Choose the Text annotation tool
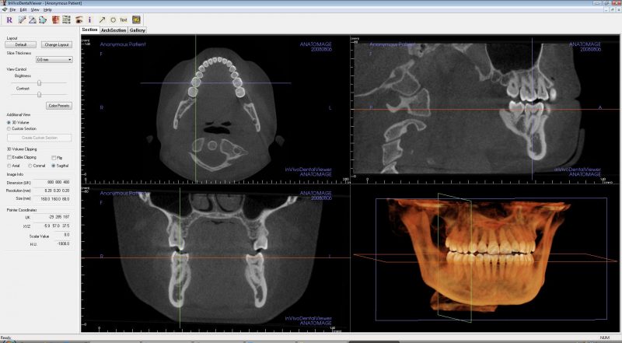Viewport: 622px width, 343px height. pyautogui.click(x=123, y=19)
